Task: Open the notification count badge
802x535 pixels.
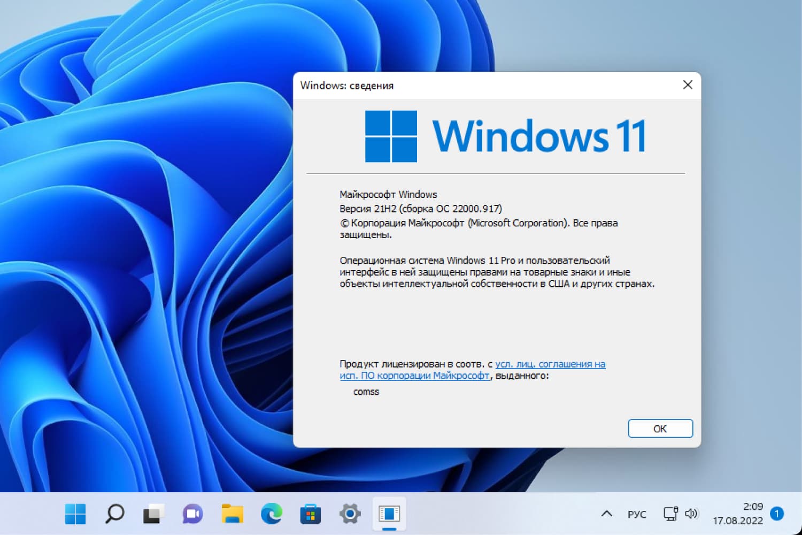Action: (777, 513)
